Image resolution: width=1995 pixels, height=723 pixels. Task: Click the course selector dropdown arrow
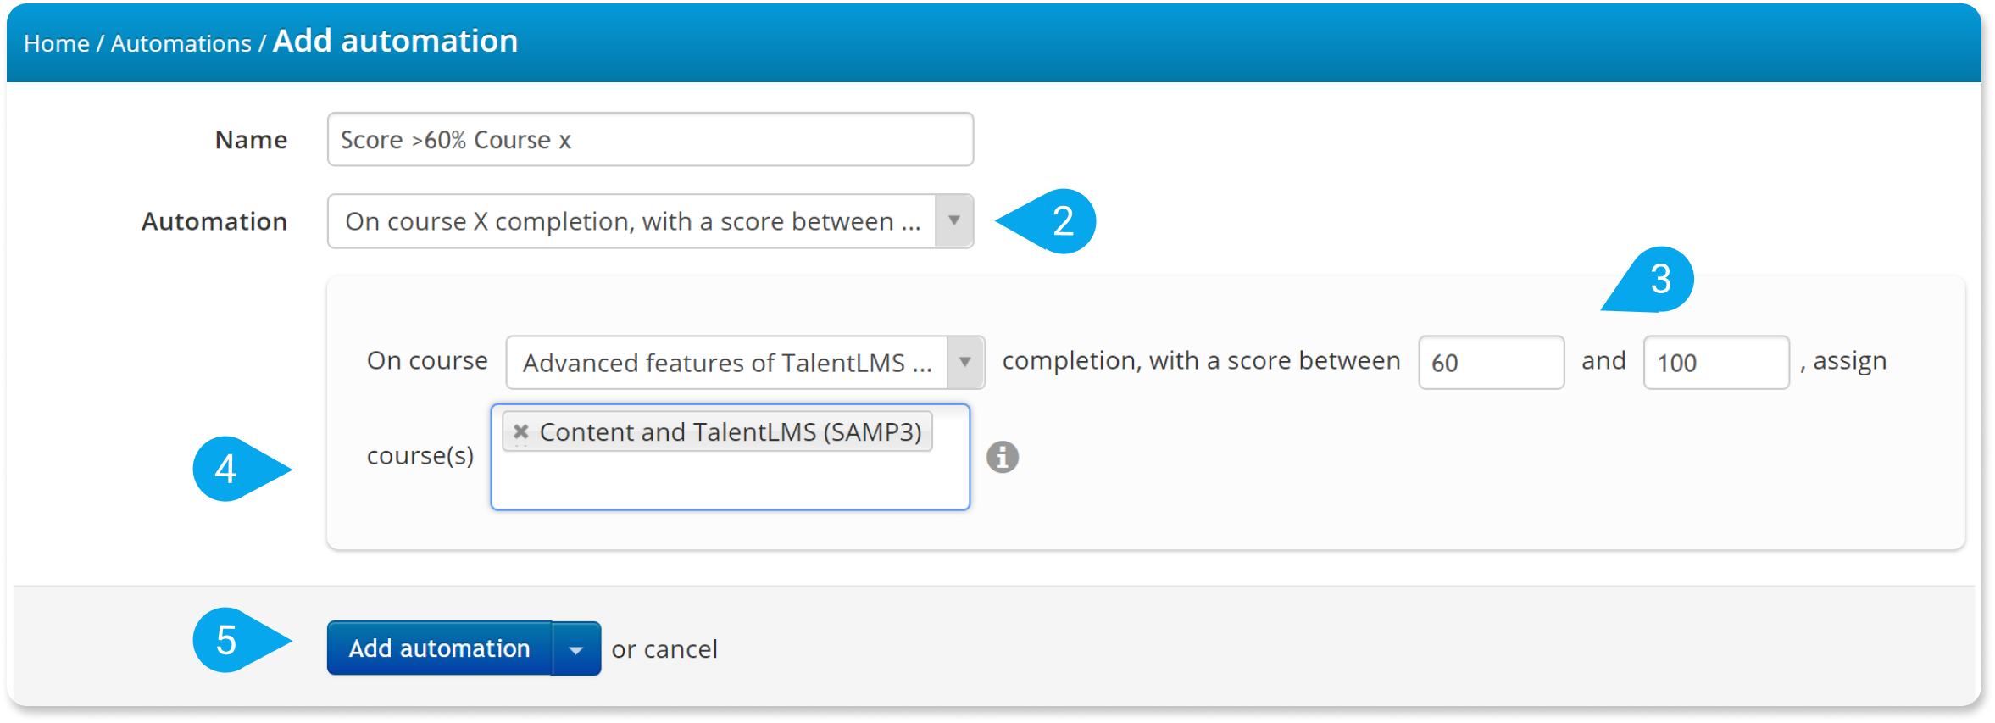pos(965,362)
